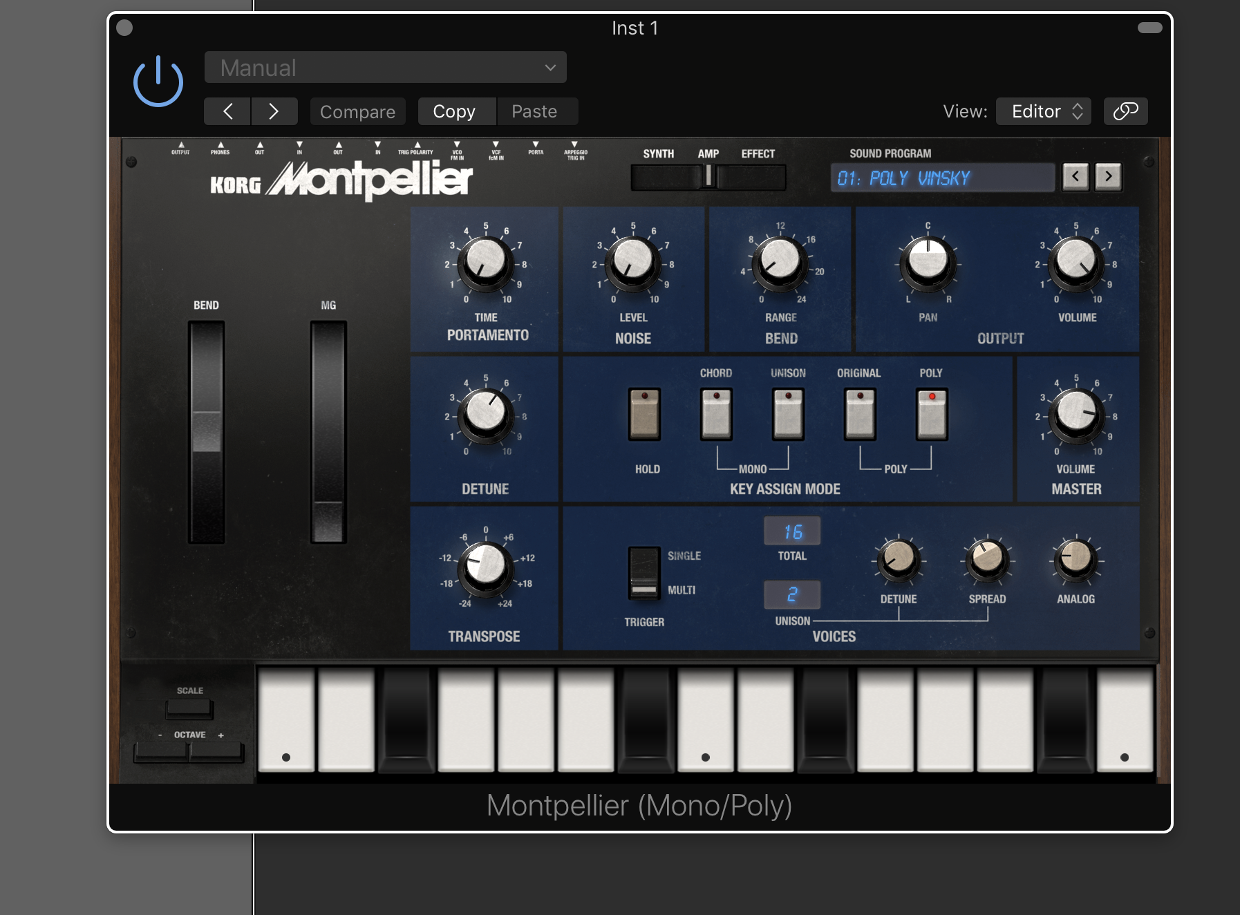Play the middle white key with dot
The image size is (1240, 915).
[705, 719]
